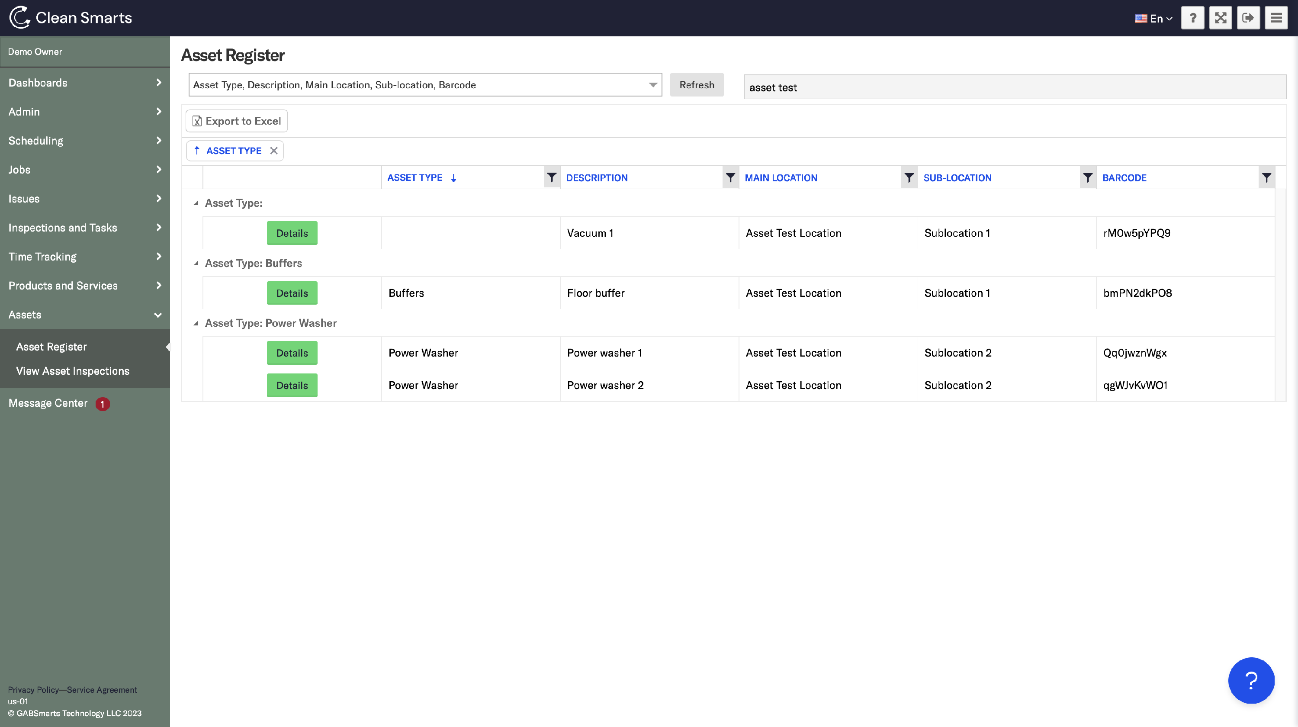Open Details for Floor buffer
This screenshot has height=727, width=1298.
tap(292, 293)
